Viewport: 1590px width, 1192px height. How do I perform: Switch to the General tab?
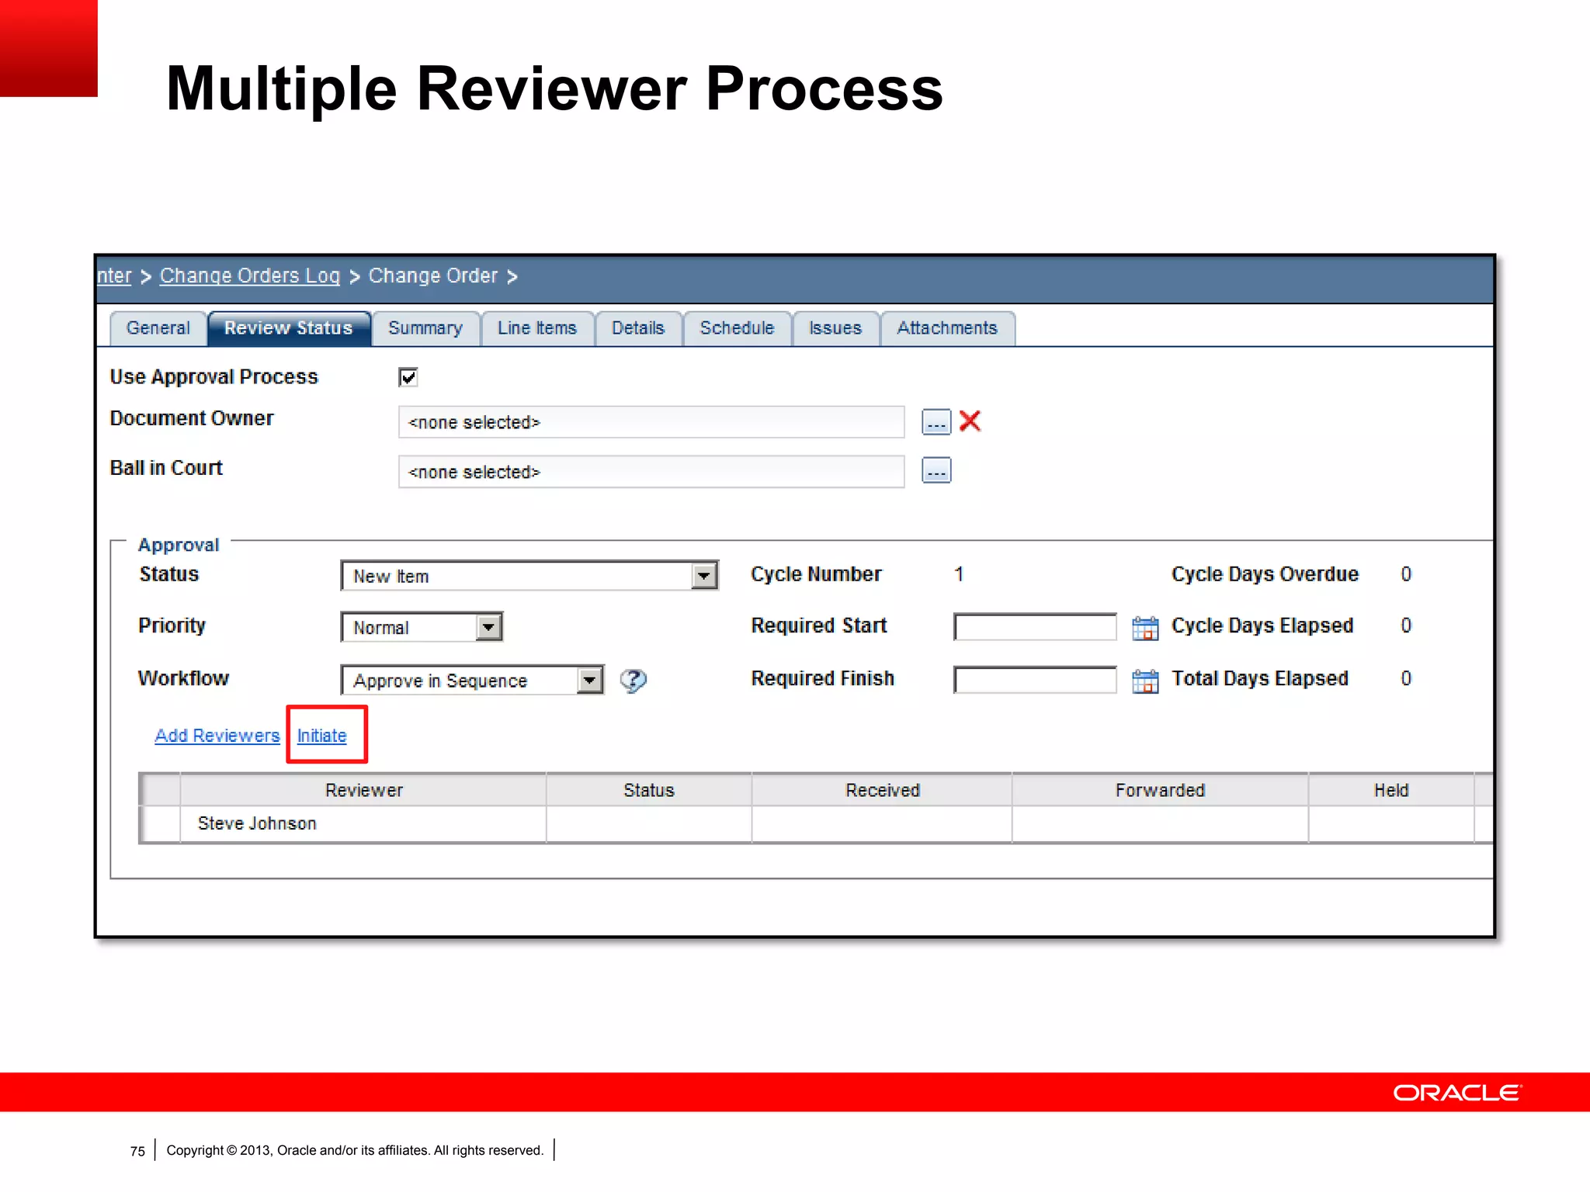(158, 328)
